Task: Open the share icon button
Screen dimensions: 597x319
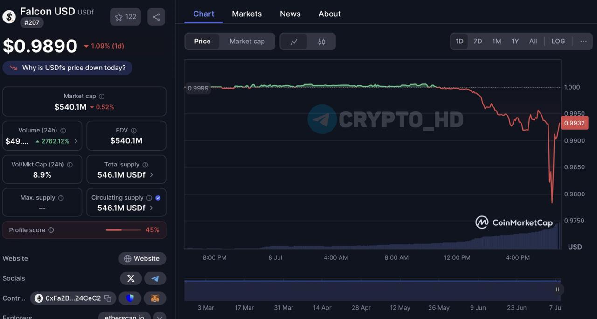Action: pyautogui.click(x=156, y=17)
